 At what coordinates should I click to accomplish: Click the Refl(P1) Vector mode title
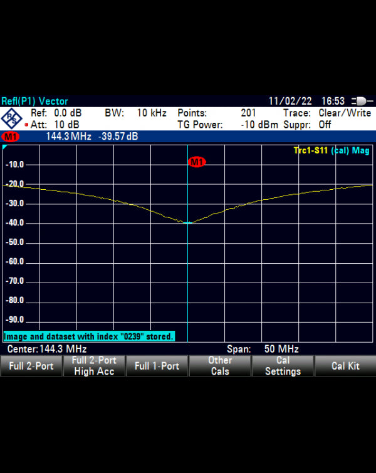pyautogui.click(x=35, y=101)
